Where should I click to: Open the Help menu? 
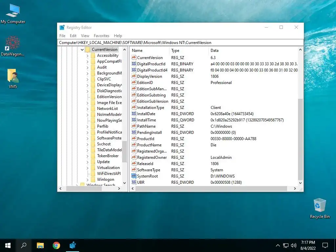point(118,35)
